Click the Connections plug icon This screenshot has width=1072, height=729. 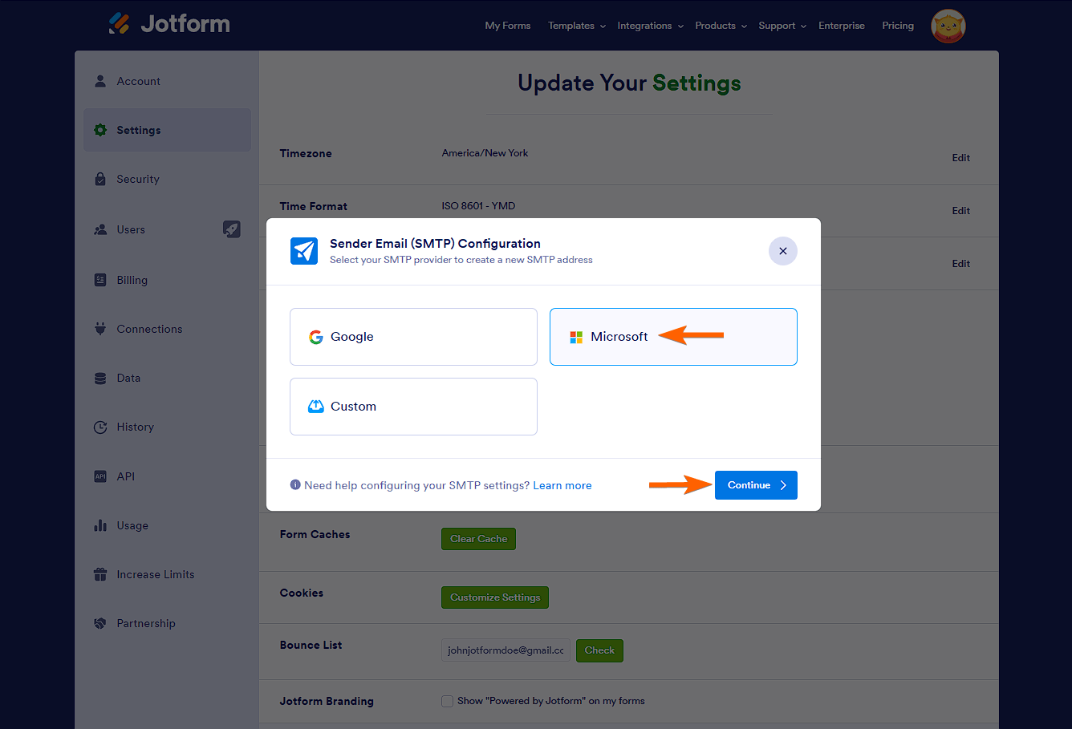point(100,329)
